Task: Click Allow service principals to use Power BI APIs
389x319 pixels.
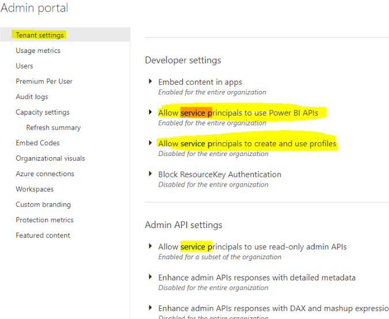Action: pyautogui.click(x=238, y=113)
